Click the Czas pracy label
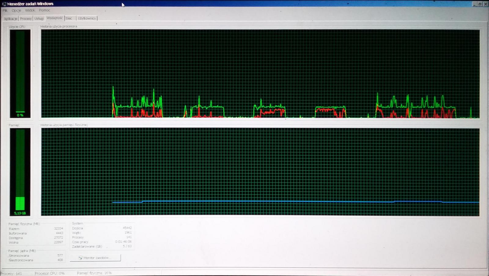This screenshot has height=276, width=489. click(x=80, y=242)
